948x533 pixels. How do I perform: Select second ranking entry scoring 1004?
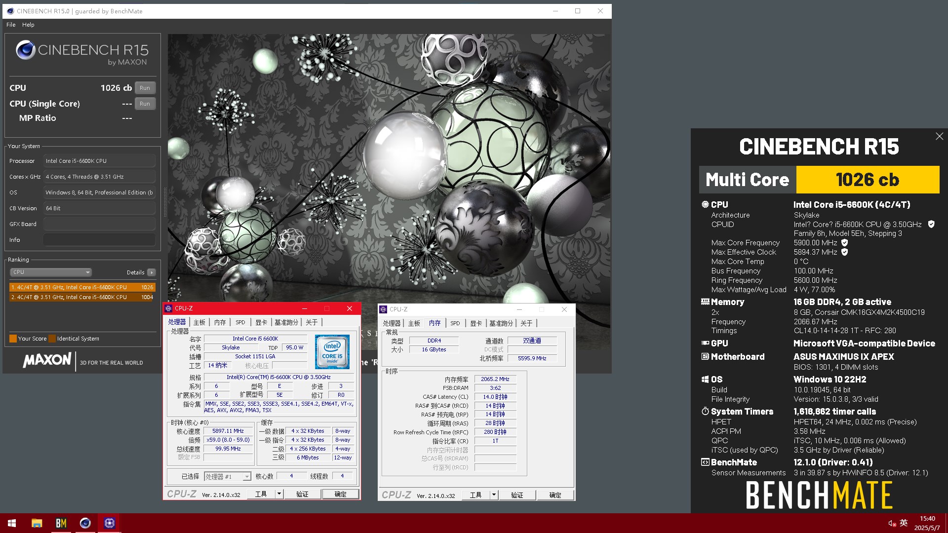tap(82, 297)
